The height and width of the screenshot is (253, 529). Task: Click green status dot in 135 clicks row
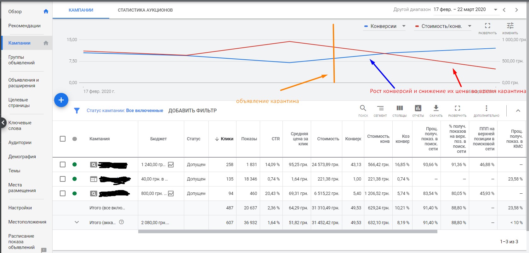(75, 179)
